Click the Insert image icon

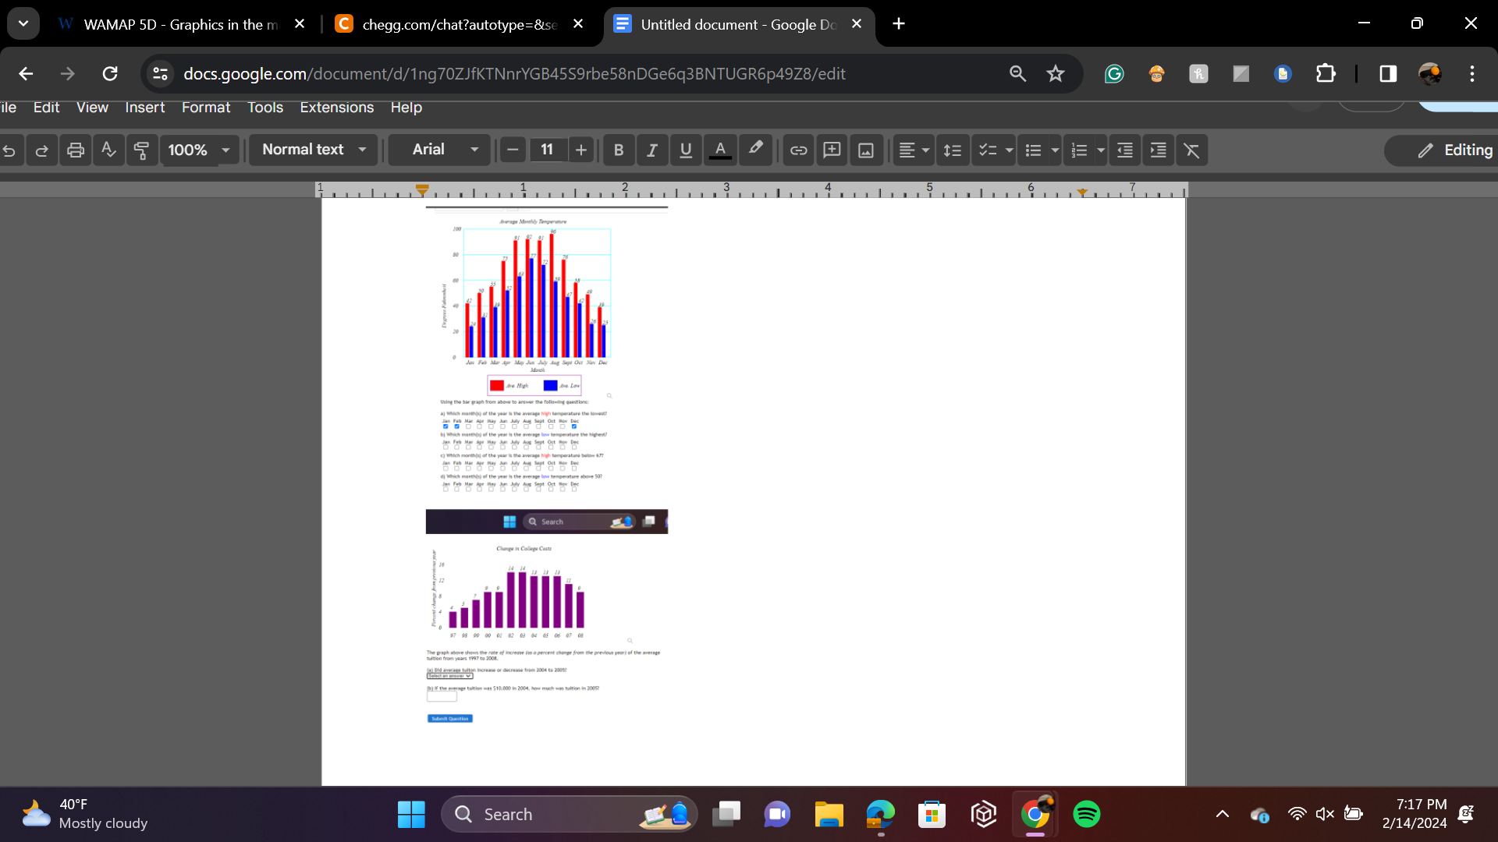(x=866, y=150)
